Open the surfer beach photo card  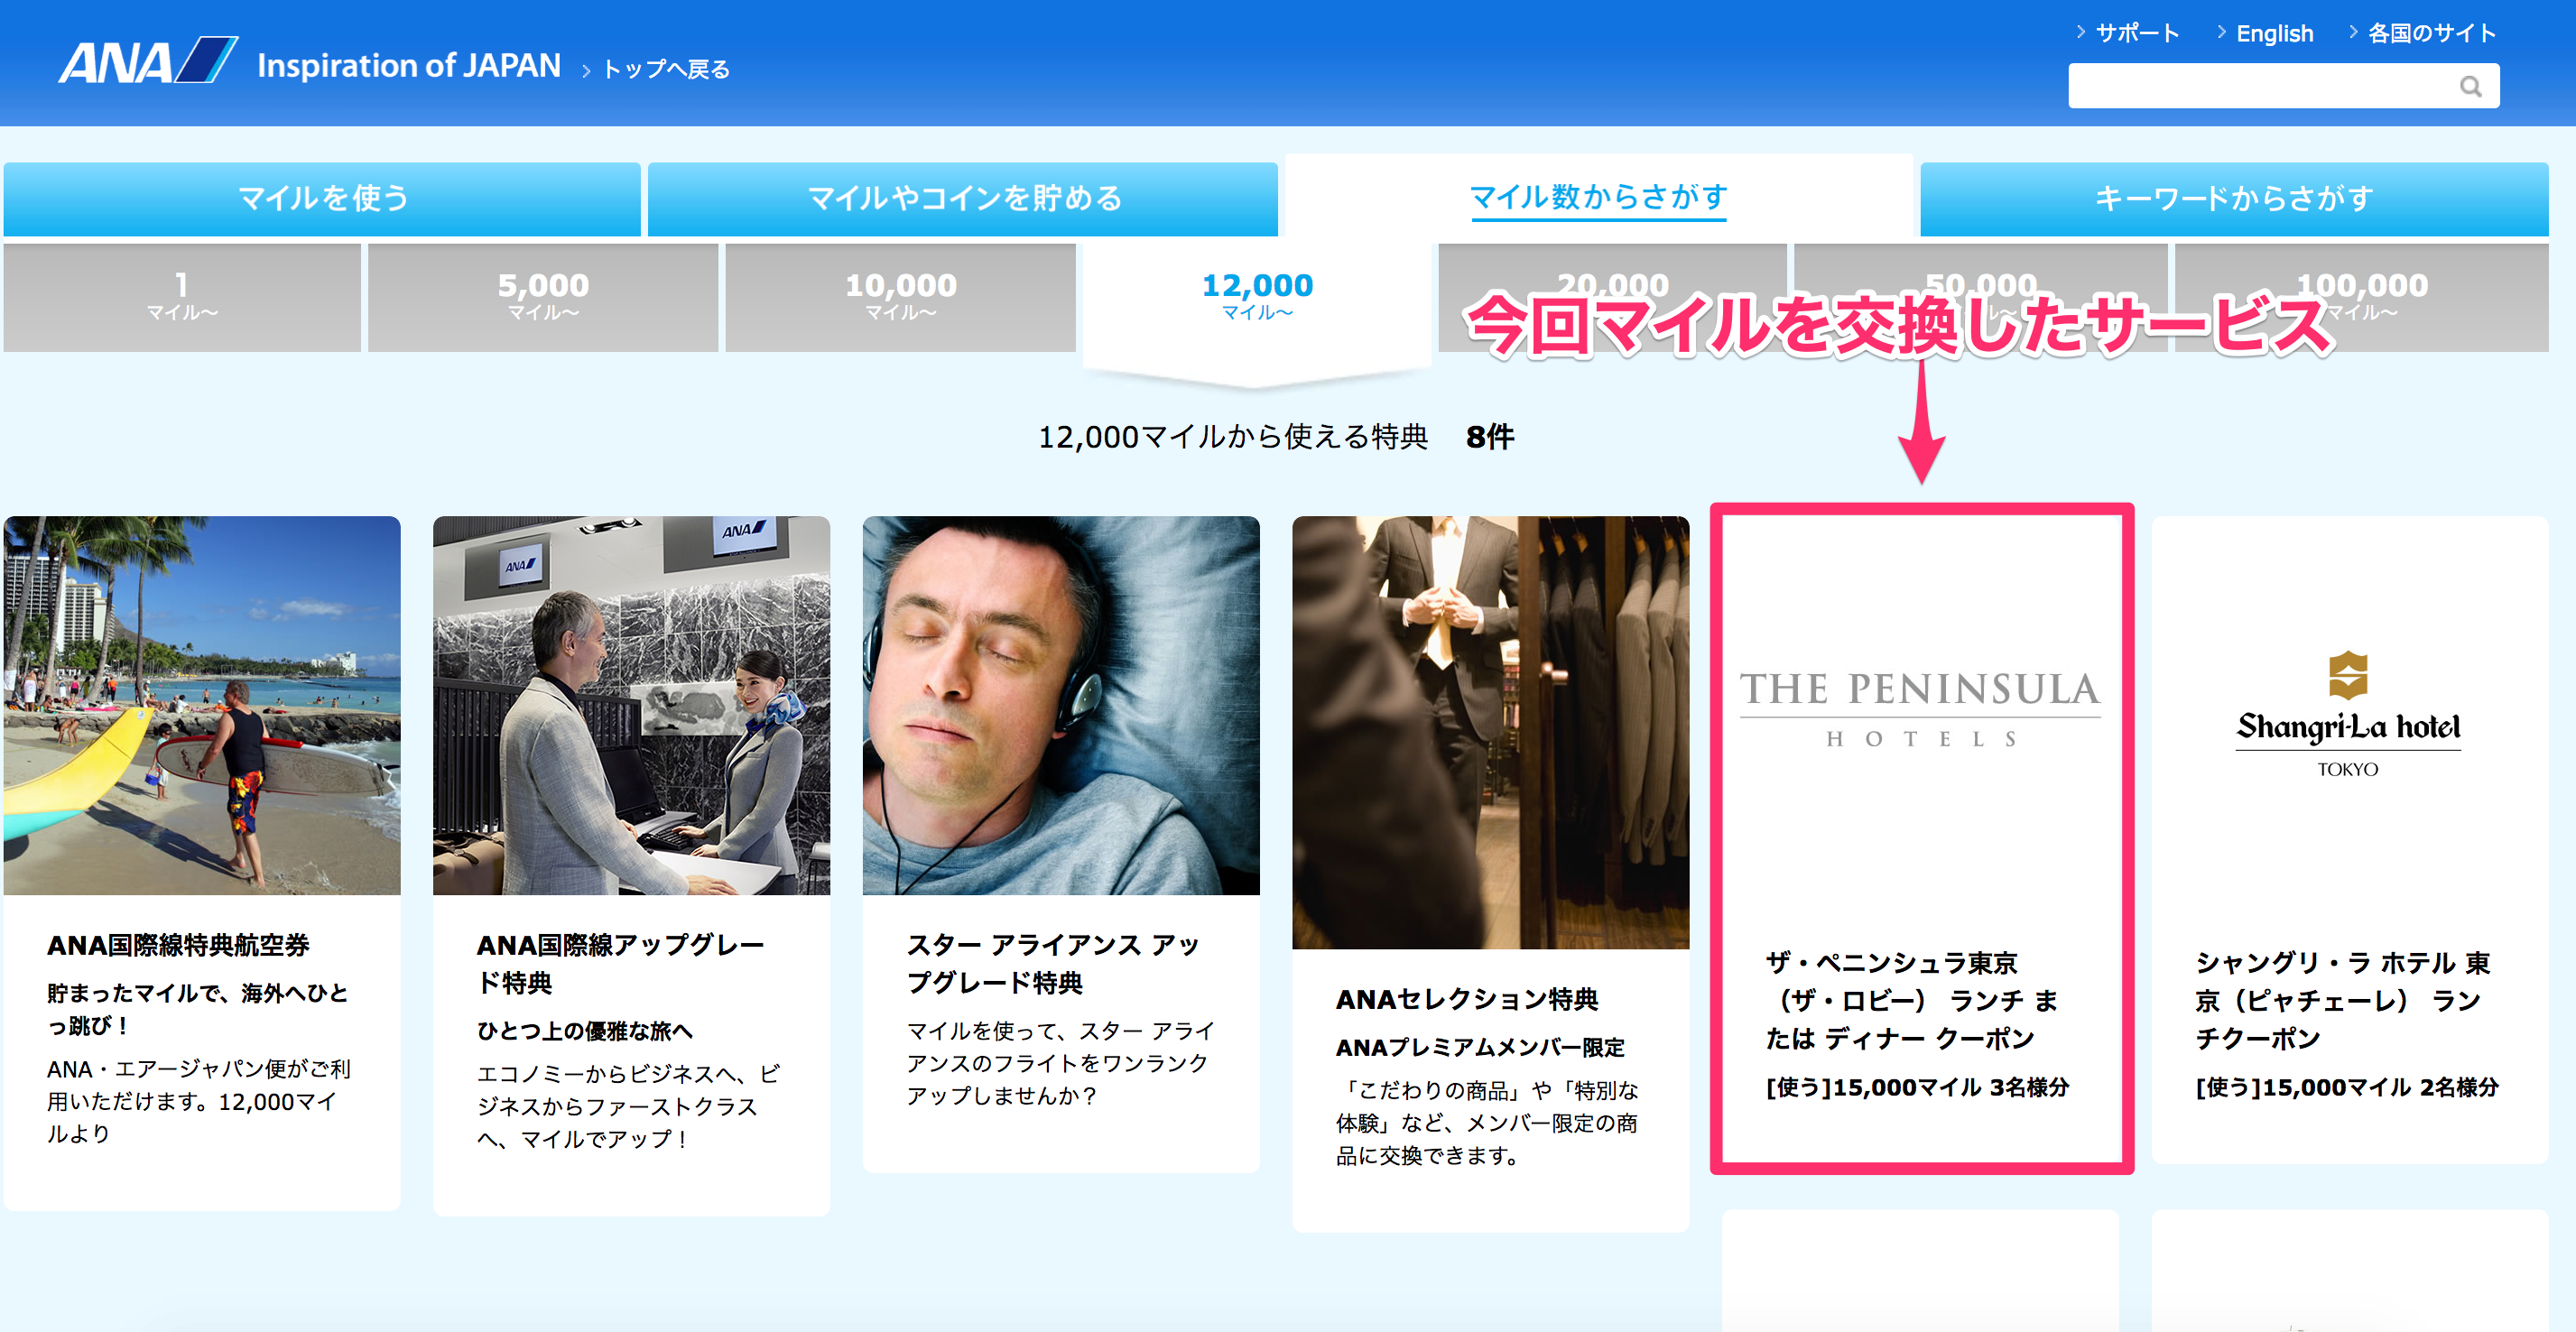coord(202,705)
